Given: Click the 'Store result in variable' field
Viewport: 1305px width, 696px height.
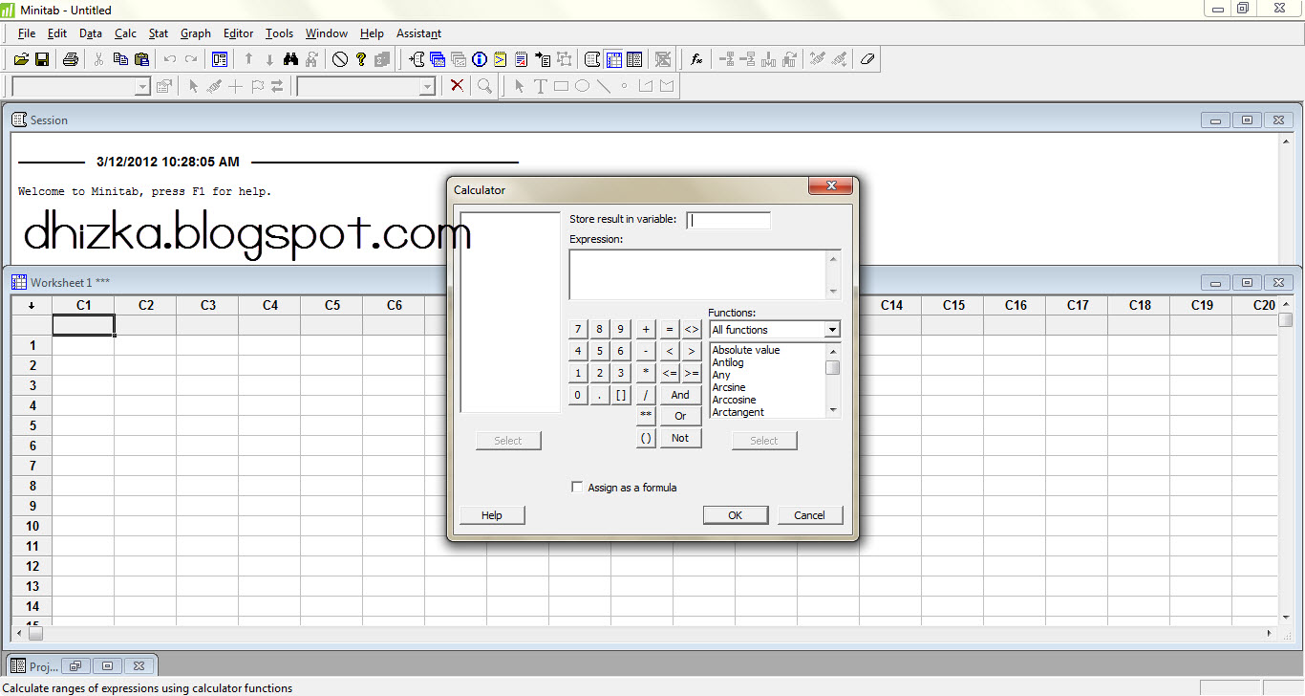Looking at the screenshot, I should click(728, 220).
